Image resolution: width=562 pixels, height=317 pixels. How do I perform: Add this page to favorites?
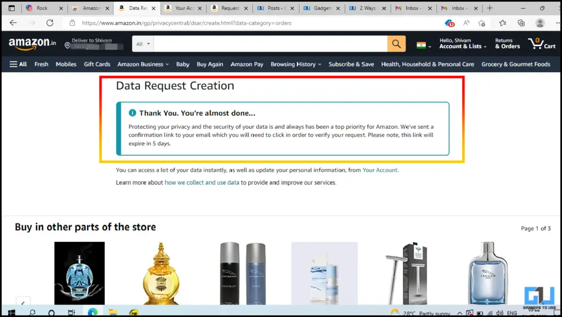click(x=482, y=23)
